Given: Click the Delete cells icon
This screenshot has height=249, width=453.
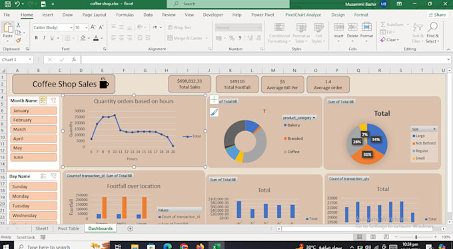Looking at the screenshot, I should point(352,27).
